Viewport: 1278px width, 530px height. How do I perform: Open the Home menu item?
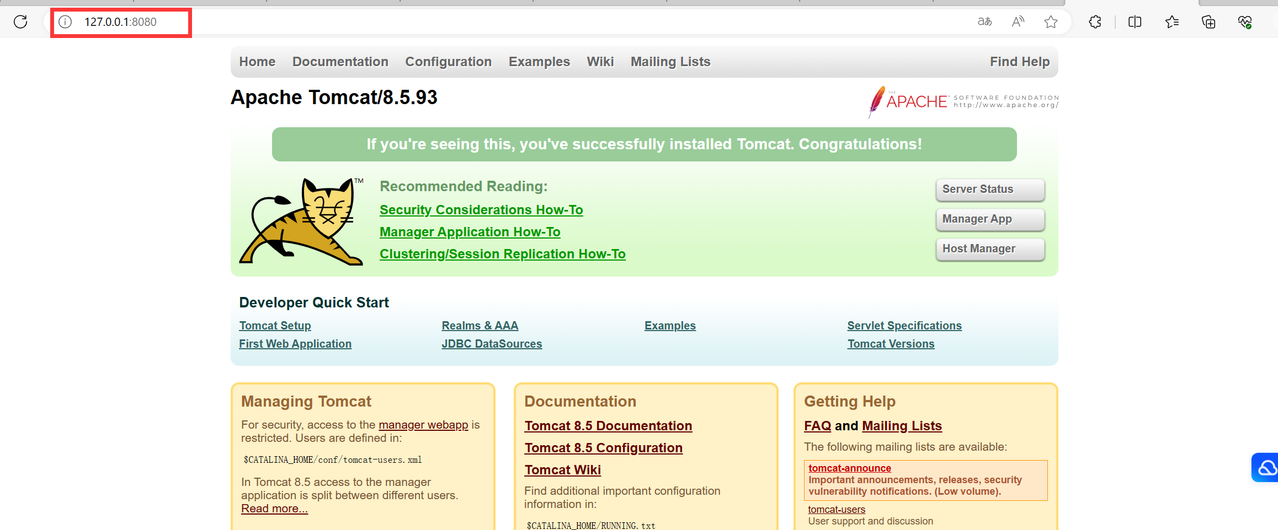coord(257,62)
